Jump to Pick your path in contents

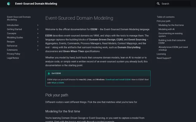click(163, 21)
